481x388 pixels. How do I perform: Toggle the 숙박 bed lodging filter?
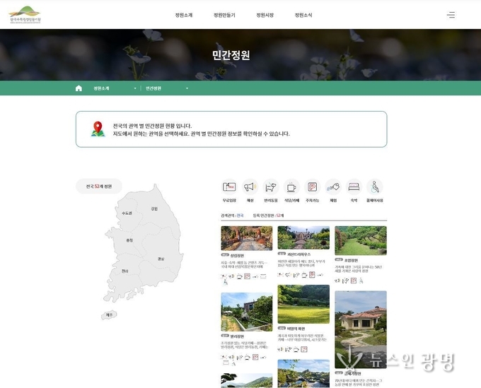pos(354,187)
